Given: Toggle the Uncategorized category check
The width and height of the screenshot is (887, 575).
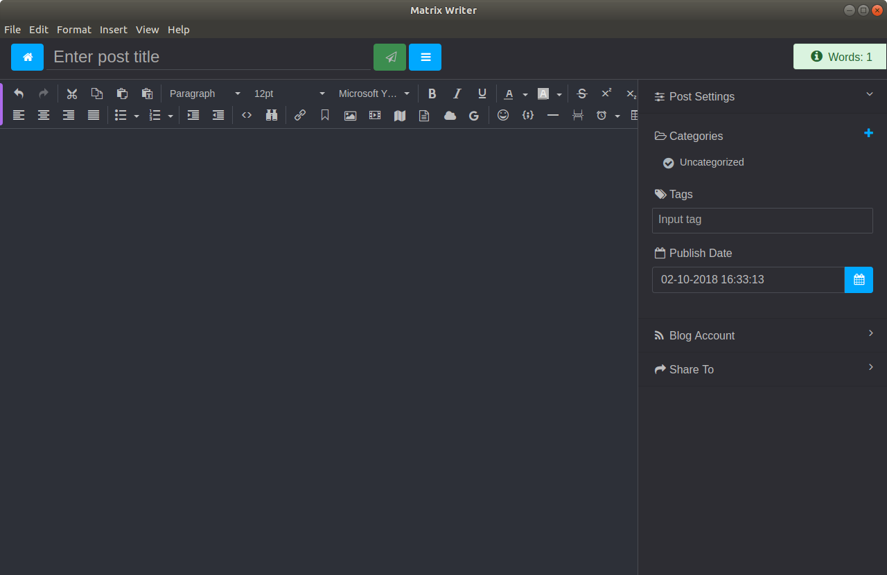Looking at the screenshot, I should click(x=668, y=163).
